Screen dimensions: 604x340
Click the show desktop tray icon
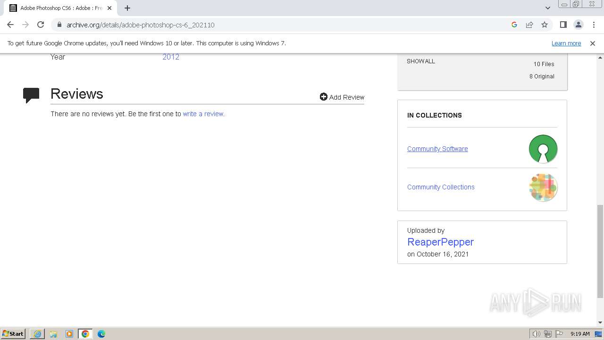click(598, 334)
